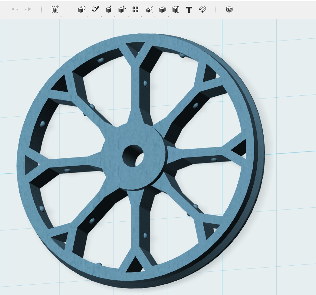The height and width of the screenshot is (295, 316).
Task: Select the Text tool
Action: coord(189,10)
